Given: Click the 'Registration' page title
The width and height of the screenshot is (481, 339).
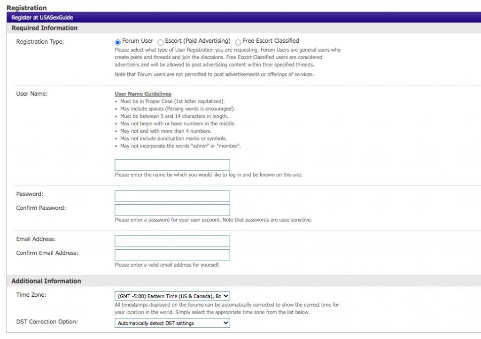Looking at the screenshot, I should click(x=27, y=8).
